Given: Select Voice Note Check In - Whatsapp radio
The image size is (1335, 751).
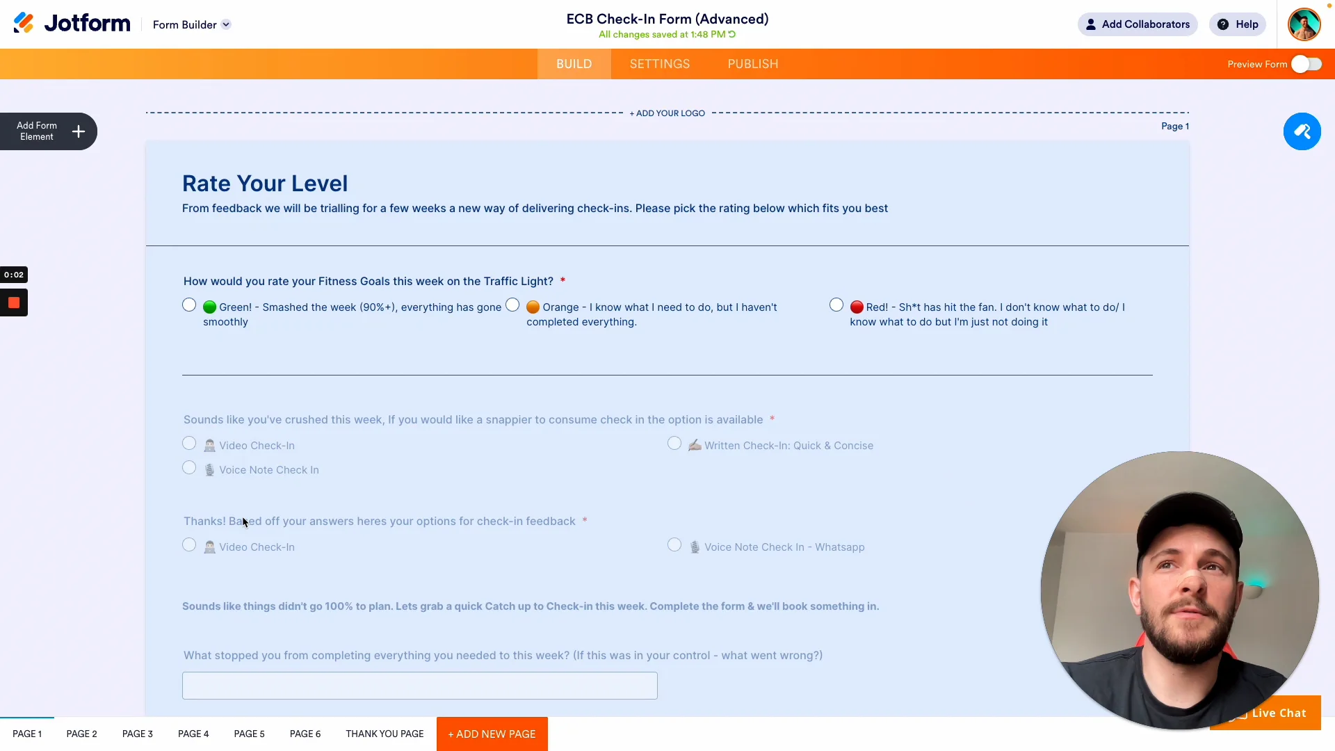Looking at the screenshot, I should tap(674, 545).
